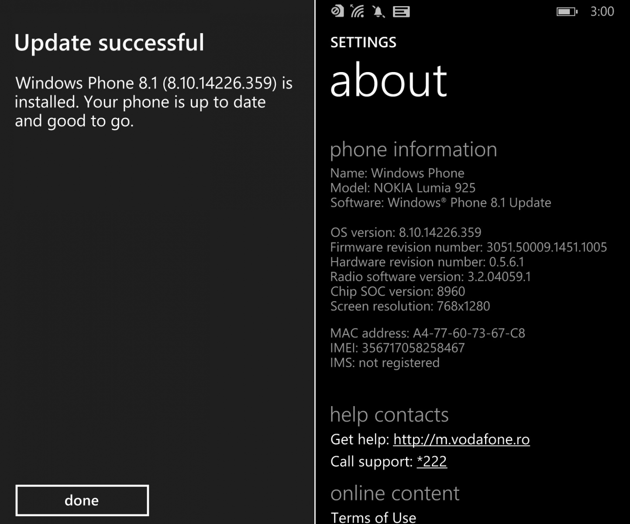Image resolution: width=630 pixels, height=524 pixels.
Task: Call support number *222
Action: tap(432, 462)
